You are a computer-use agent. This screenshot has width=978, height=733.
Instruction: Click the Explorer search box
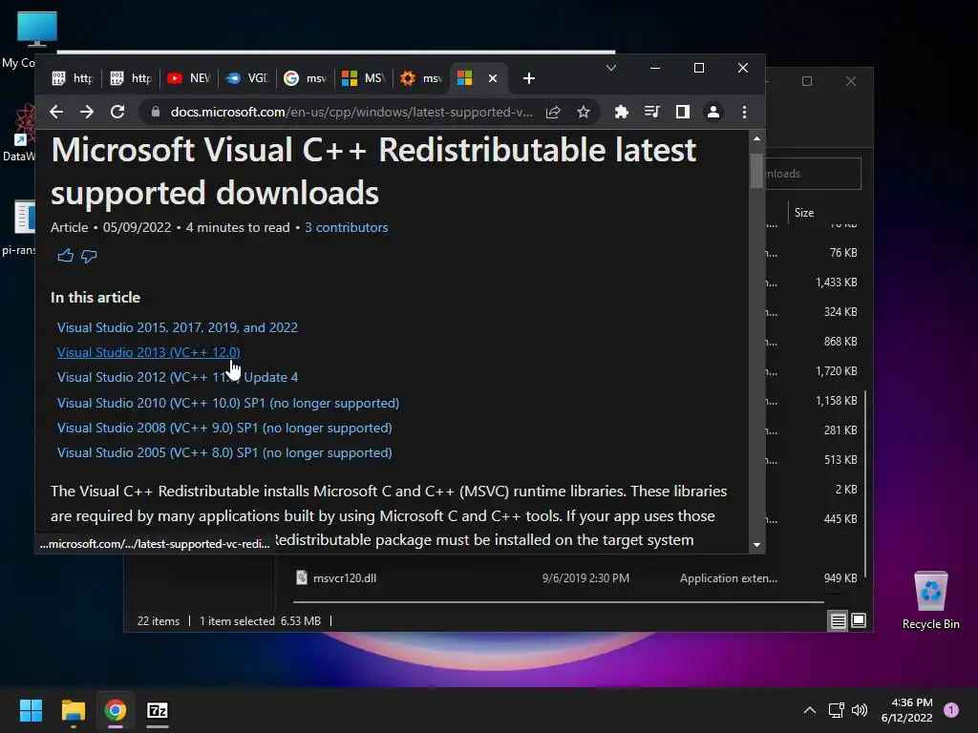(x=813, y=174)
